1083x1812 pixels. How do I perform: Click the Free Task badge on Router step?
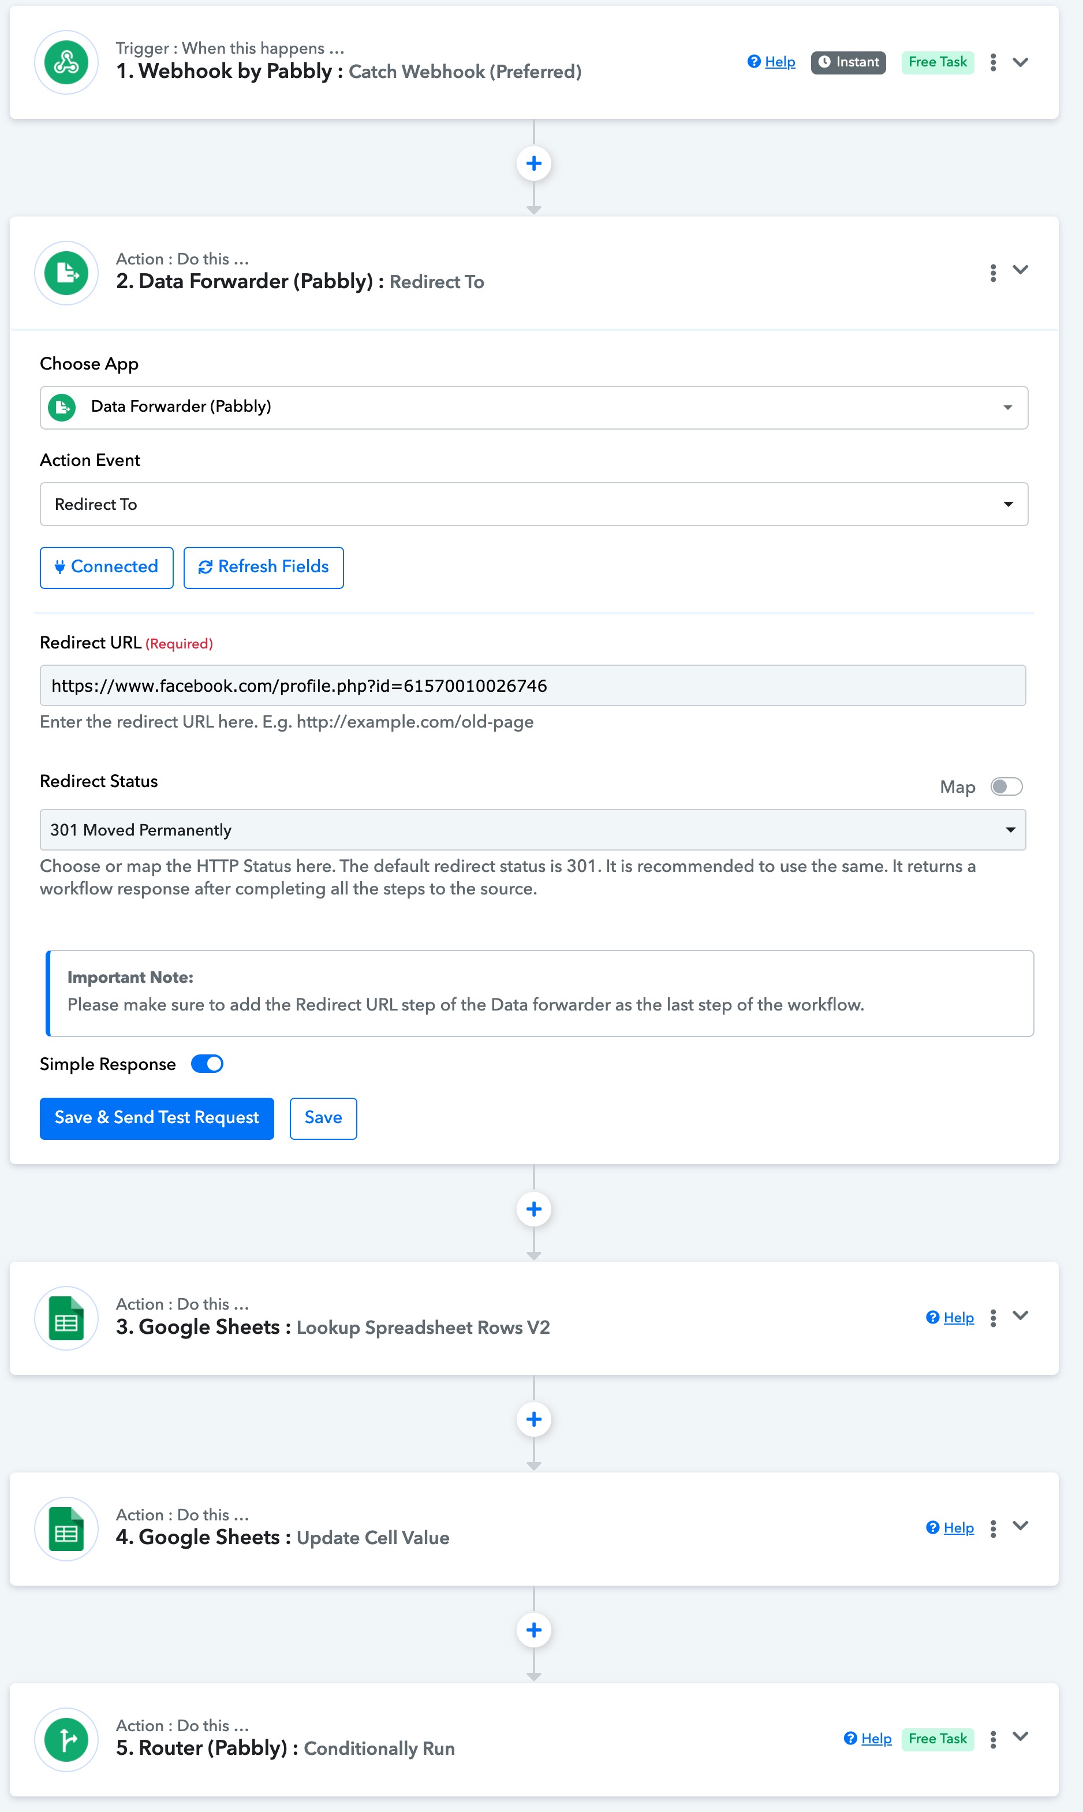coord(937,1739)
